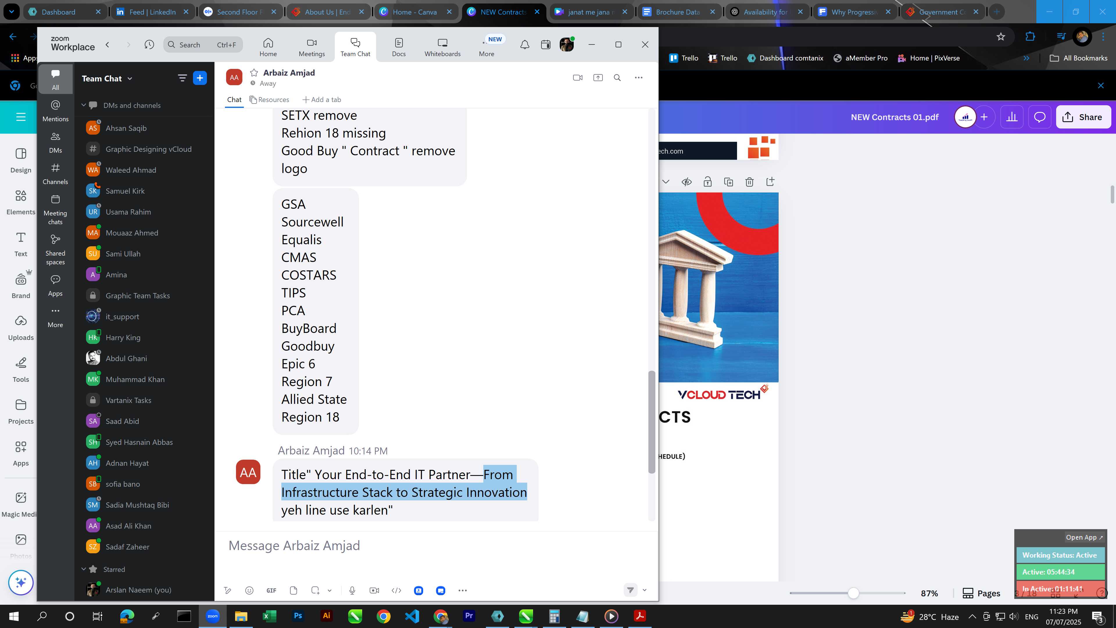Viewport: 1116px width, 628px height.
Task: Record audio message with microphone icon
Action: [352, 590]
